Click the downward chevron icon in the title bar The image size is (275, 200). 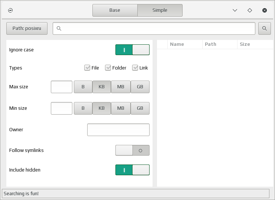click(x=235, y=10)
